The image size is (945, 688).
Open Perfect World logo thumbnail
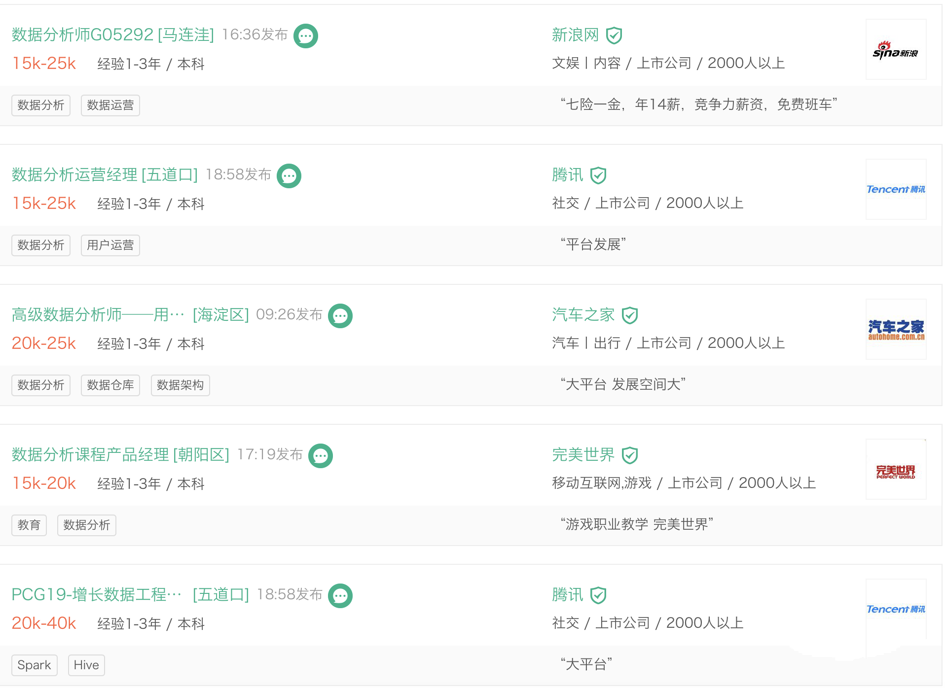click(x=896, y=469)
